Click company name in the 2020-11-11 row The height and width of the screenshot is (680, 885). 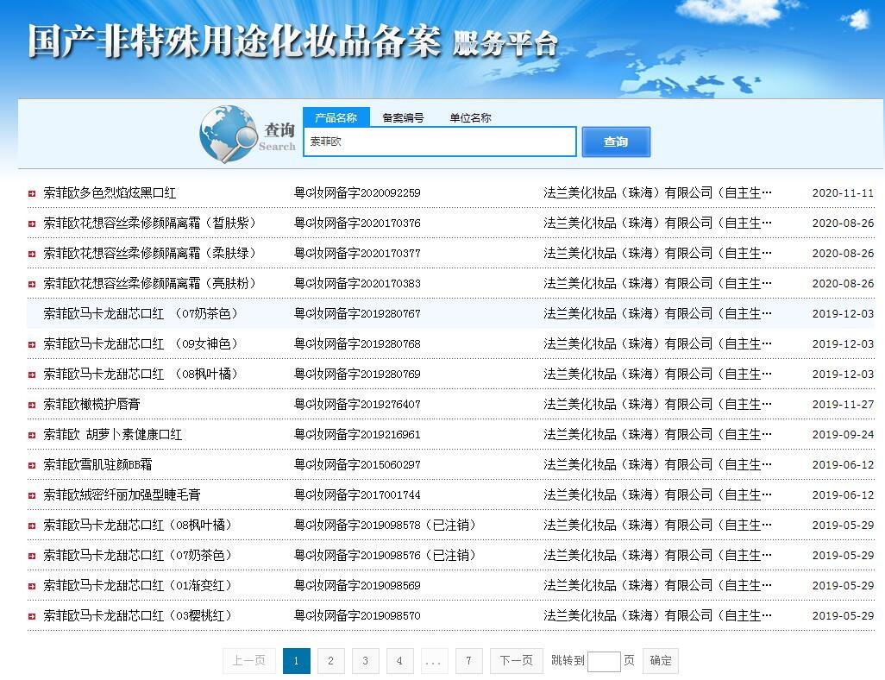coord(657,193)
